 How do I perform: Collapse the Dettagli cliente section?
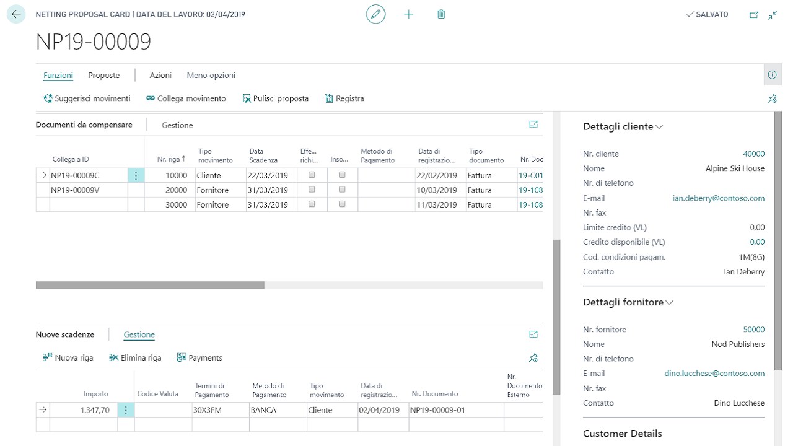coord(659,127)
